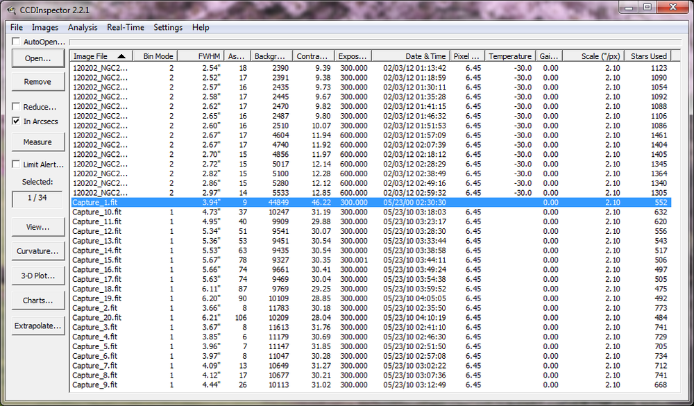Viewport: 694px width, 406px height.
Task: Open the Images menu
Action: 44,28
